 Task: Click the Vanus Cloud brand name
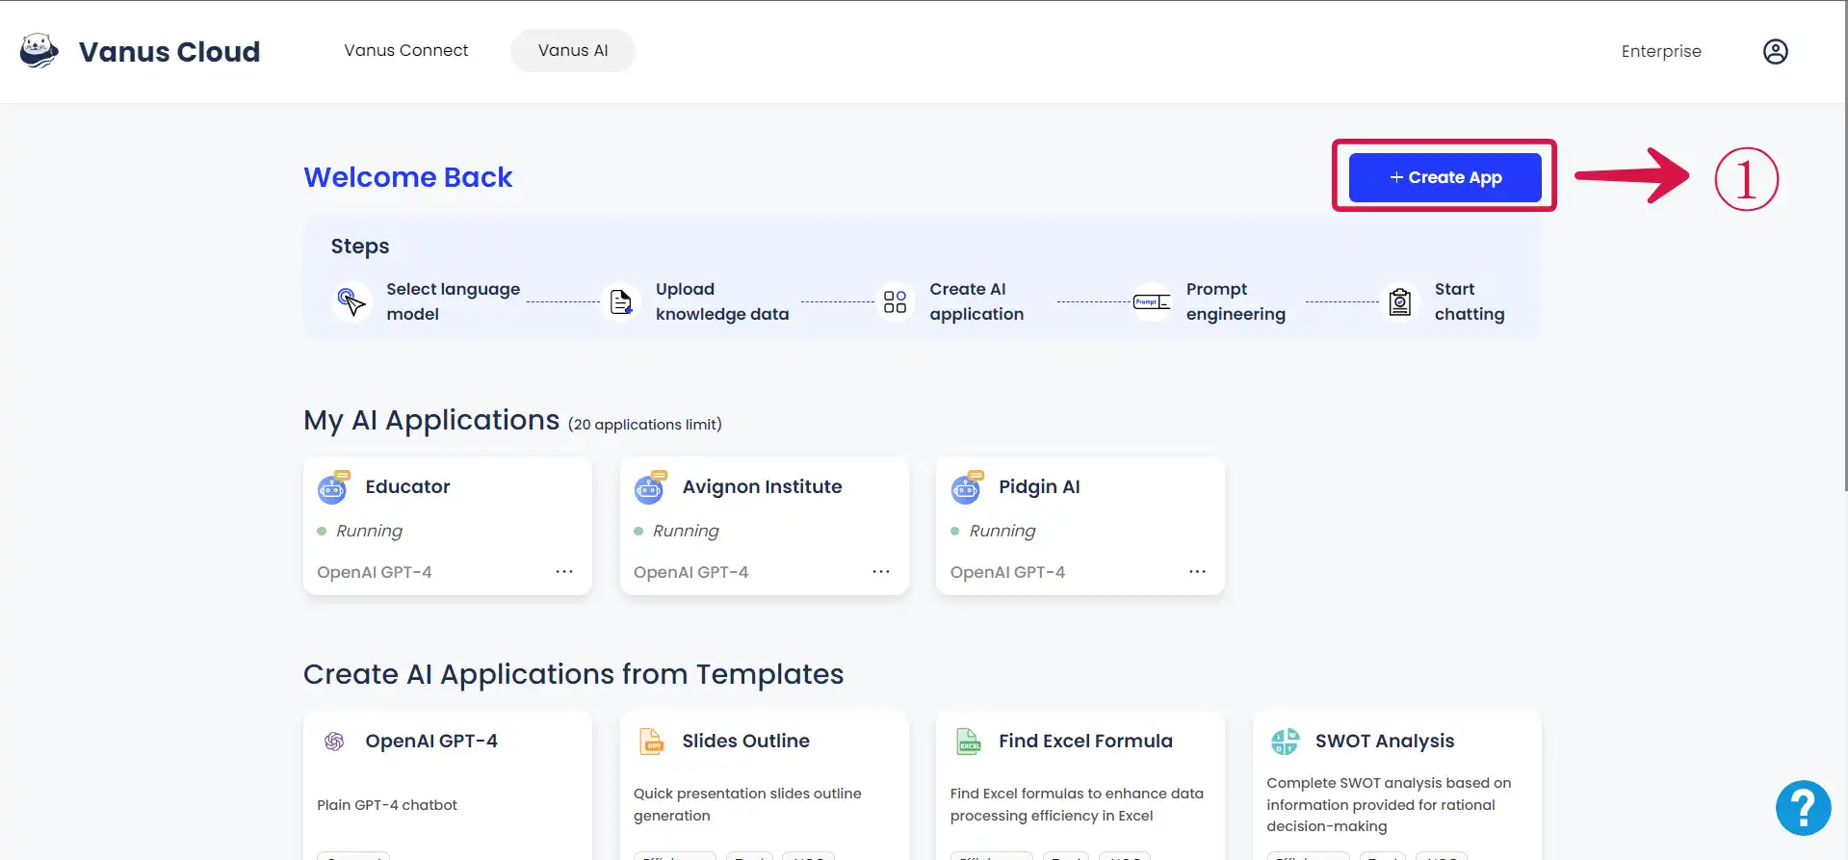169,51
